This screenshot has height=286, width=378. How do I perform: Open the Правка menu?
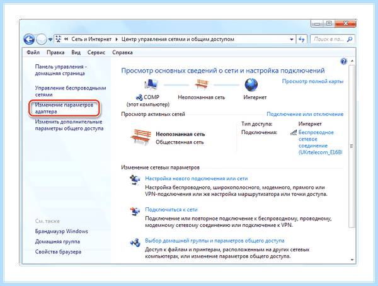[x=55, y=52]
